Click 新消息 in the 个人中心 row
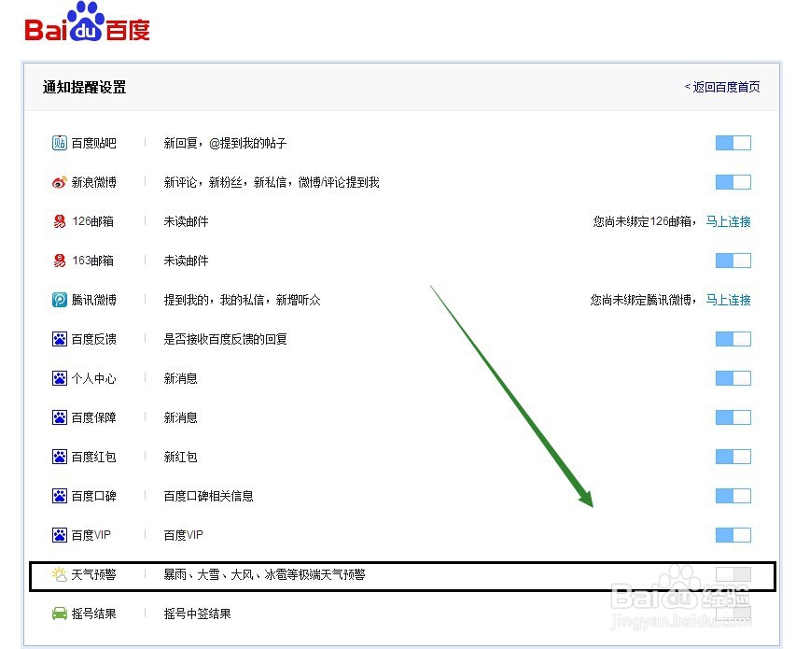 coord(180,378)
